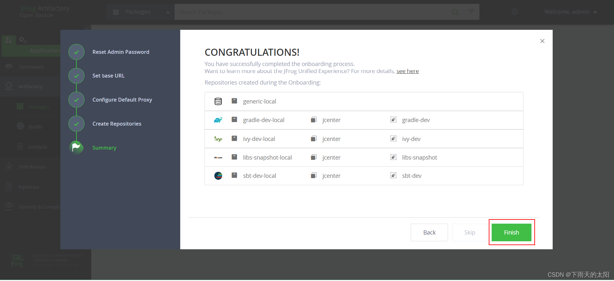
Task: Open Dashboard in the sidebar
Action: click(x=31, y=67)
